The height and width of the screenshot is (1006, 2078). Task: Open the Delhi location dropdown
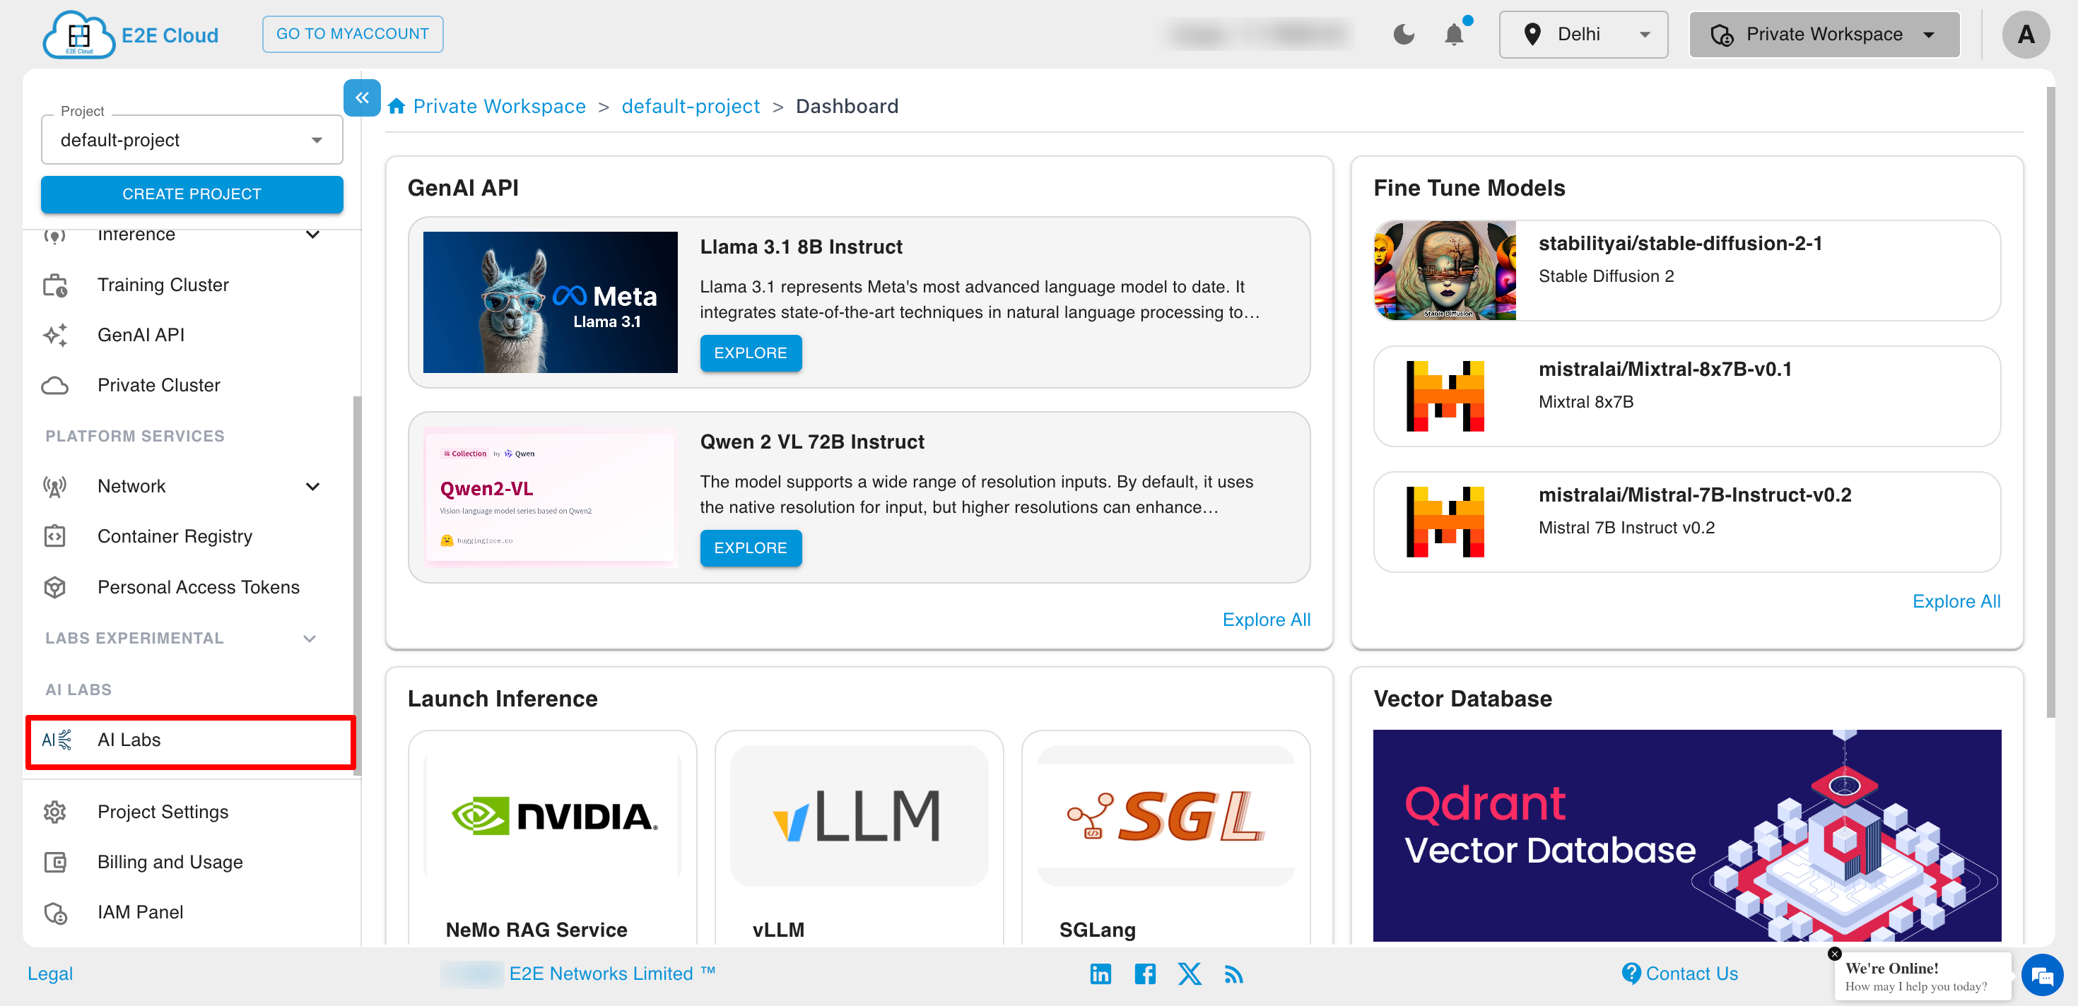pyautogui.click(x=1583, y=34)
